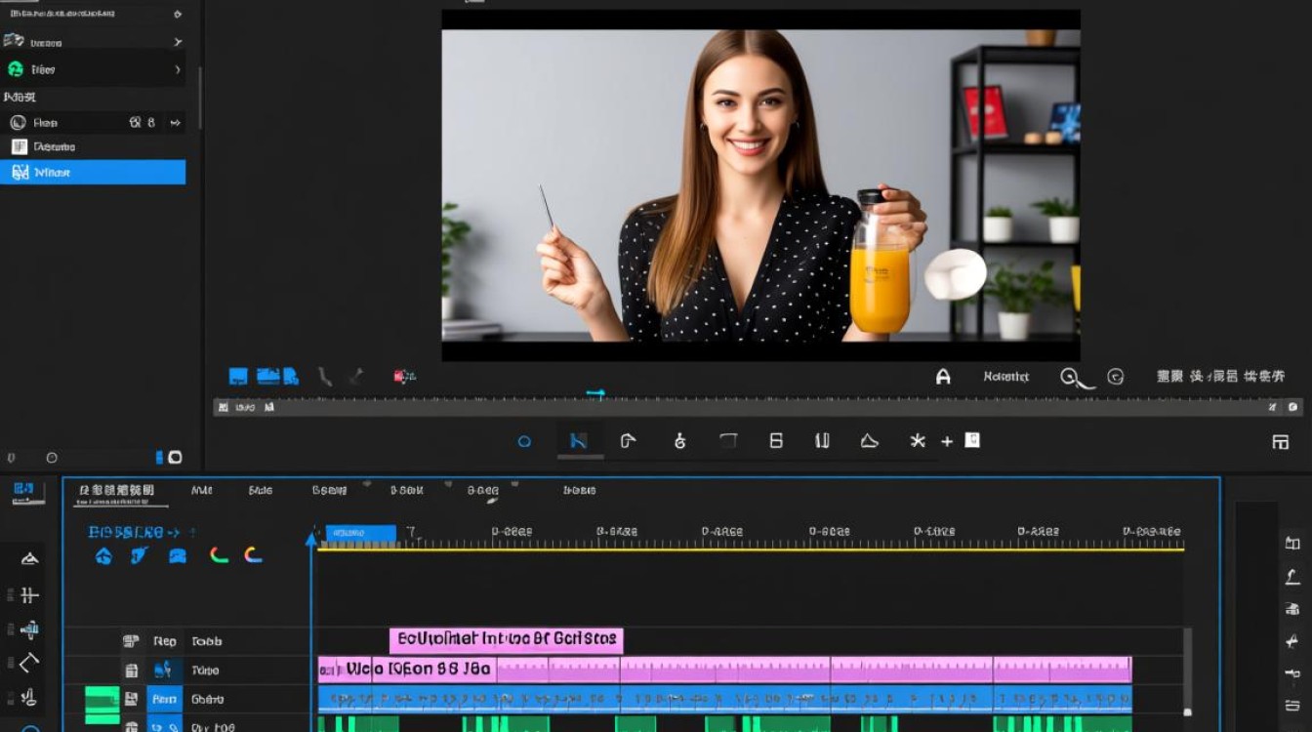Click the letter A text icon below preview
1312x732 pixels.
943,376
